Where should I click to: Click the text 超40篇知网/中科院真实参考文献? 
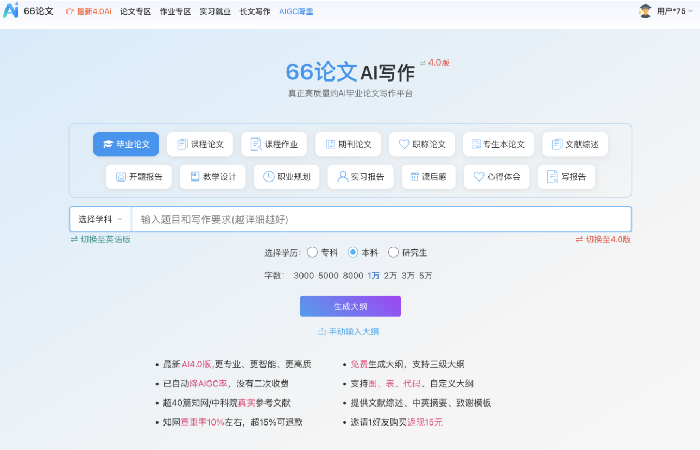tap(226, 403)
